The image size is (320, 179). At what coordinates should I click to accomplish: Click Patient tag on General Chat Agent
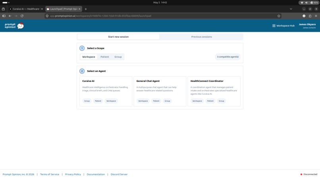tap(156, 101)
